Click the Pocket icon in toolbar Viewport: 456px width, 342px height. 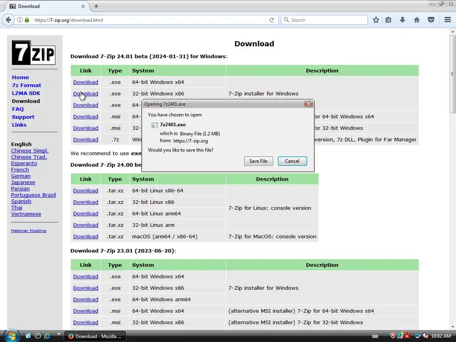pos(431,20)
